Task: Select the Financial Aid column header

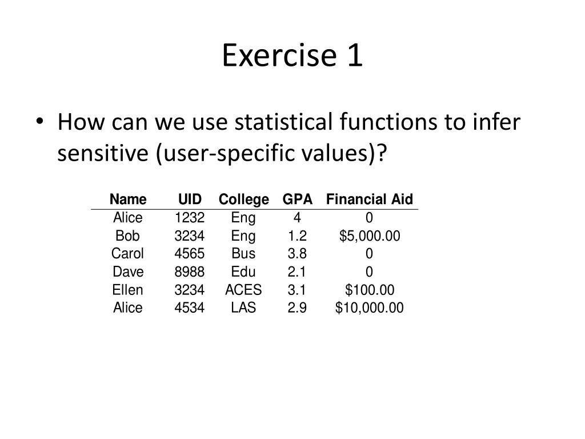Action: 370,199
